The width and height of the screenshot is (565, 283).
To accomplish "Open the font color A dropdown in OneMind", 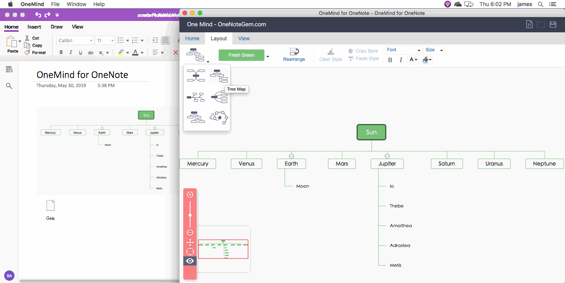I will pos(413,60).
